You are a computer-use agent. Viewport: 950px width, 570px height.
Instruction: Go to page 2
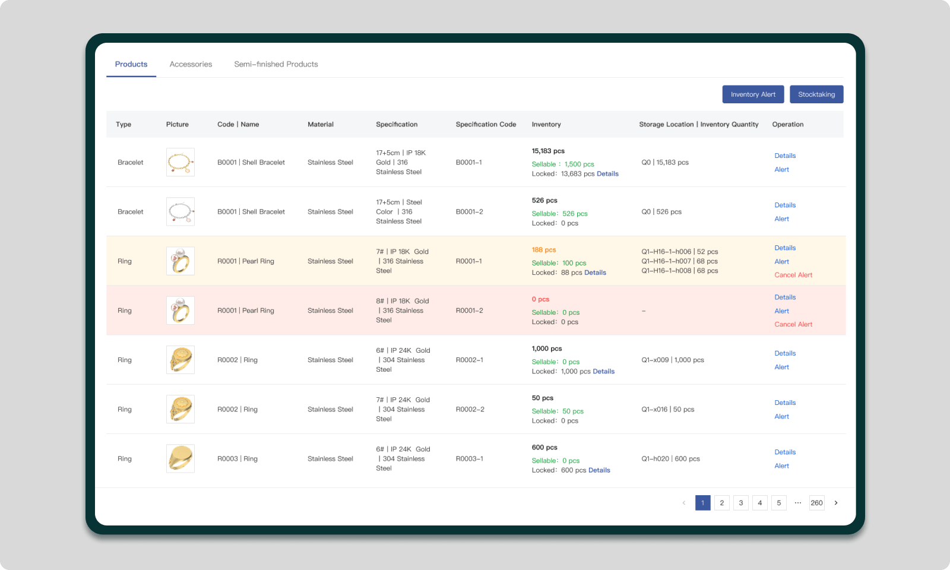[722, 503]
